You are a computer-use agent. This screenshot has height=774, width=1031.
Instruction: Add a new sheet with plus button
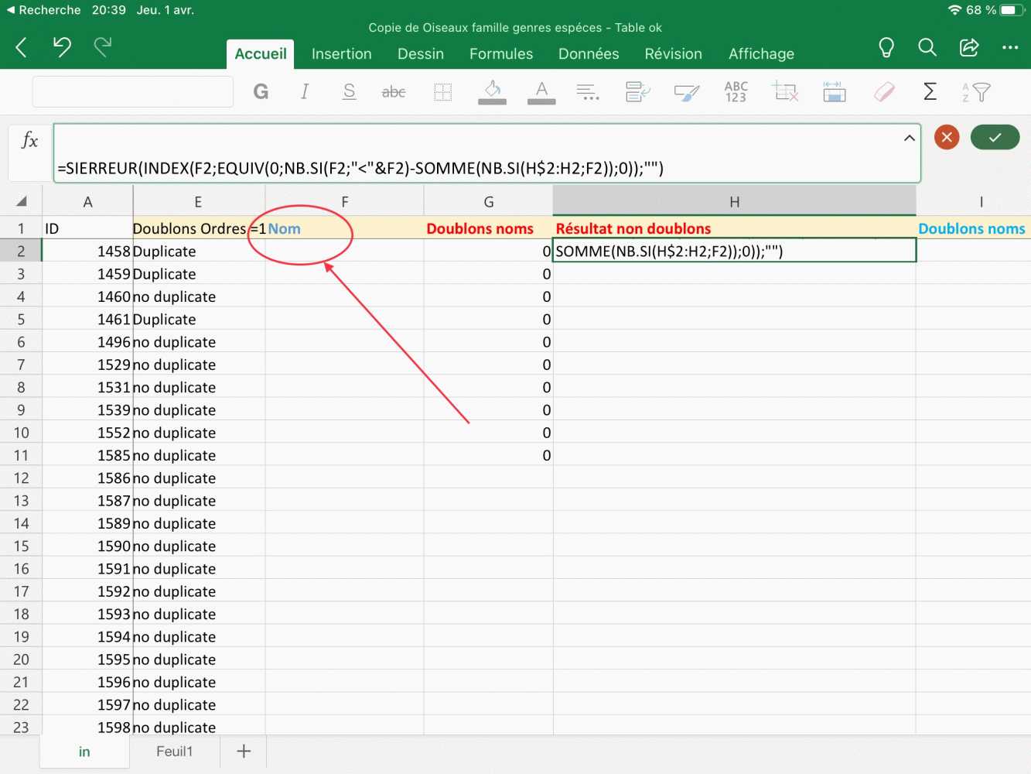coord(244,751)
